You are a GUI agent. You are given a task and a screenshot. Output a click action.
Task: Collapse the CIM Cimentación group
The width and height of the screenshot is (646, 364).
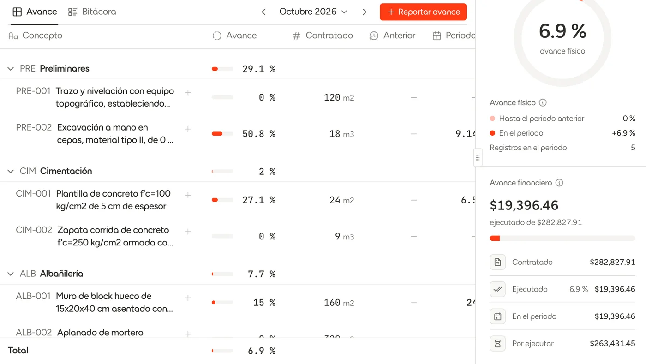click(x=11, y=171)
